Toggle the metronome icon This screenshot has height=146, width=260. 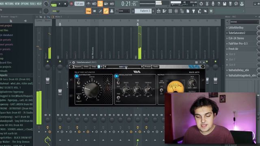(x=89, y=4)
